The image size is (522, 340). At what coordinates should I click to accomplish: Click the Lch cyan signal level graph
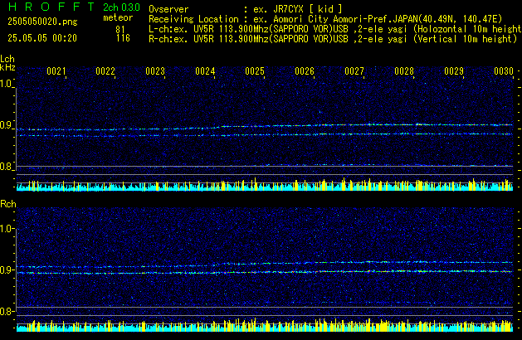[265, 185]
